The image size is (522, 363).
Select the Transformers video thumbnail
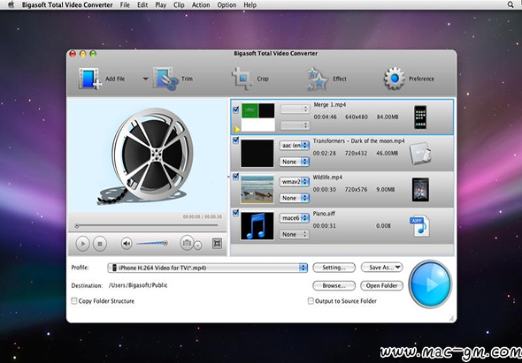pos(257,154)
